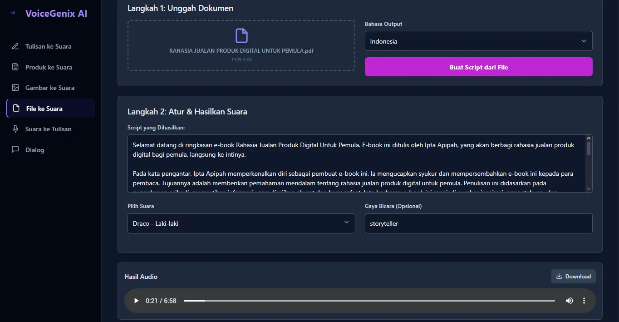Click the script text area scrollbar down arrow

click(589, 188)
